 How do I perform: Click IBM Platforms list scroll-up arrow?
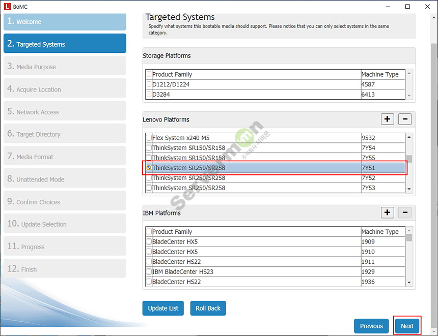(x=409, y=230)
